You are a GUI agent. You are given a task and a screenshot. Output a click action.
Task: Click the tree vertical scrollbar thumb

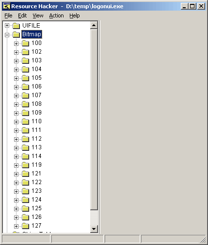tap(94, 119)
